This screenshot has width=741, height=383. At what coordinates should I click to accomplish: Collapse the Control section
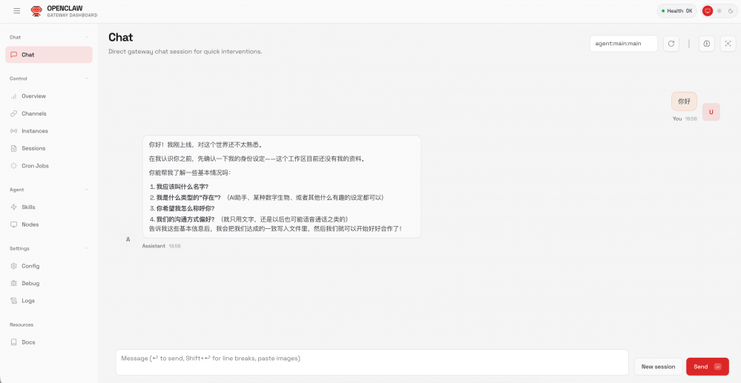pyautogui.click(x=86, y=79)
